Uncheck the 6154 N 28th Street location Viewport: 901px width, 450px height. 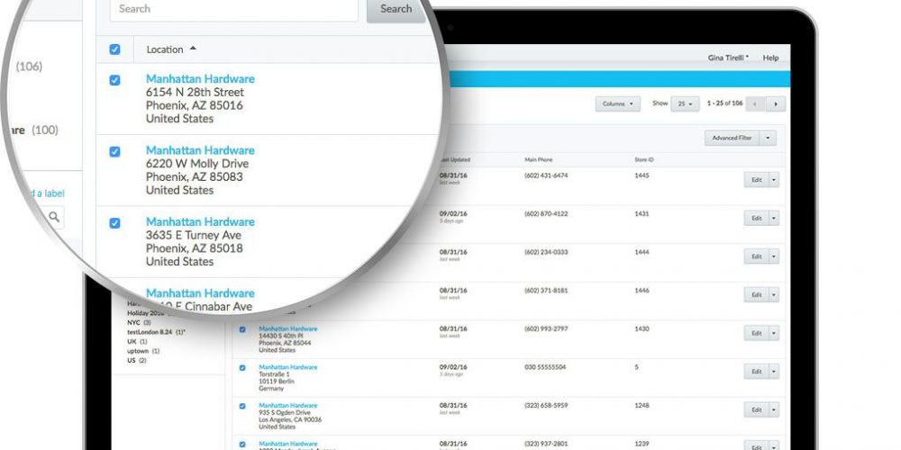click(114, 80)
